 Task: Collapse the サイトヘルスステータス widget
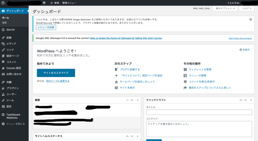[x=138, y=136]
